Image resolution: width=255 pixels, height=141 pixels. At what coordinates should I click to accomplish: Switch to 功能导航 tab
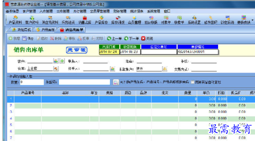[21, 30]
